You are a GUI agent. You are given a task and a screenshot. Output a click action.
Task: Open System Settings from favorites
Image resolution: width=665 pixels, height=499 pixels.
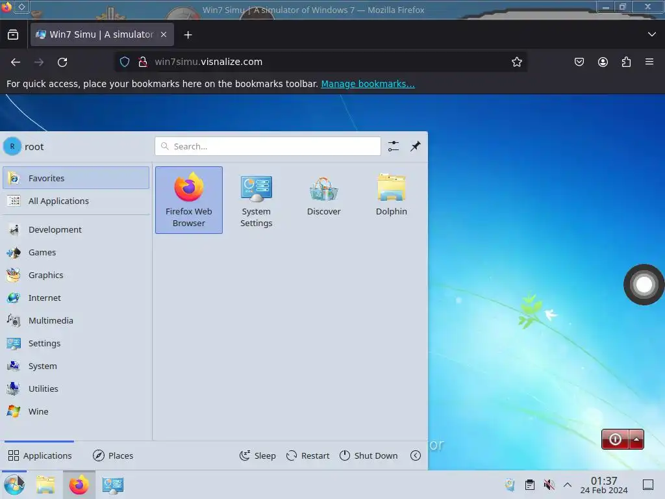point(256,200)
